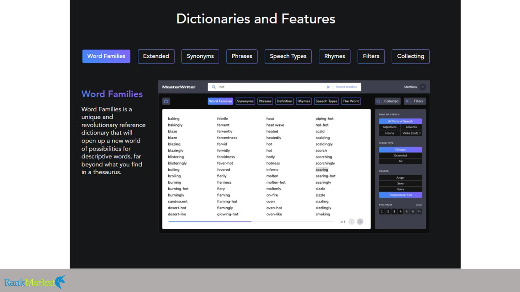
Task: Choose the Anger usage filter
Action: [400, 178]
